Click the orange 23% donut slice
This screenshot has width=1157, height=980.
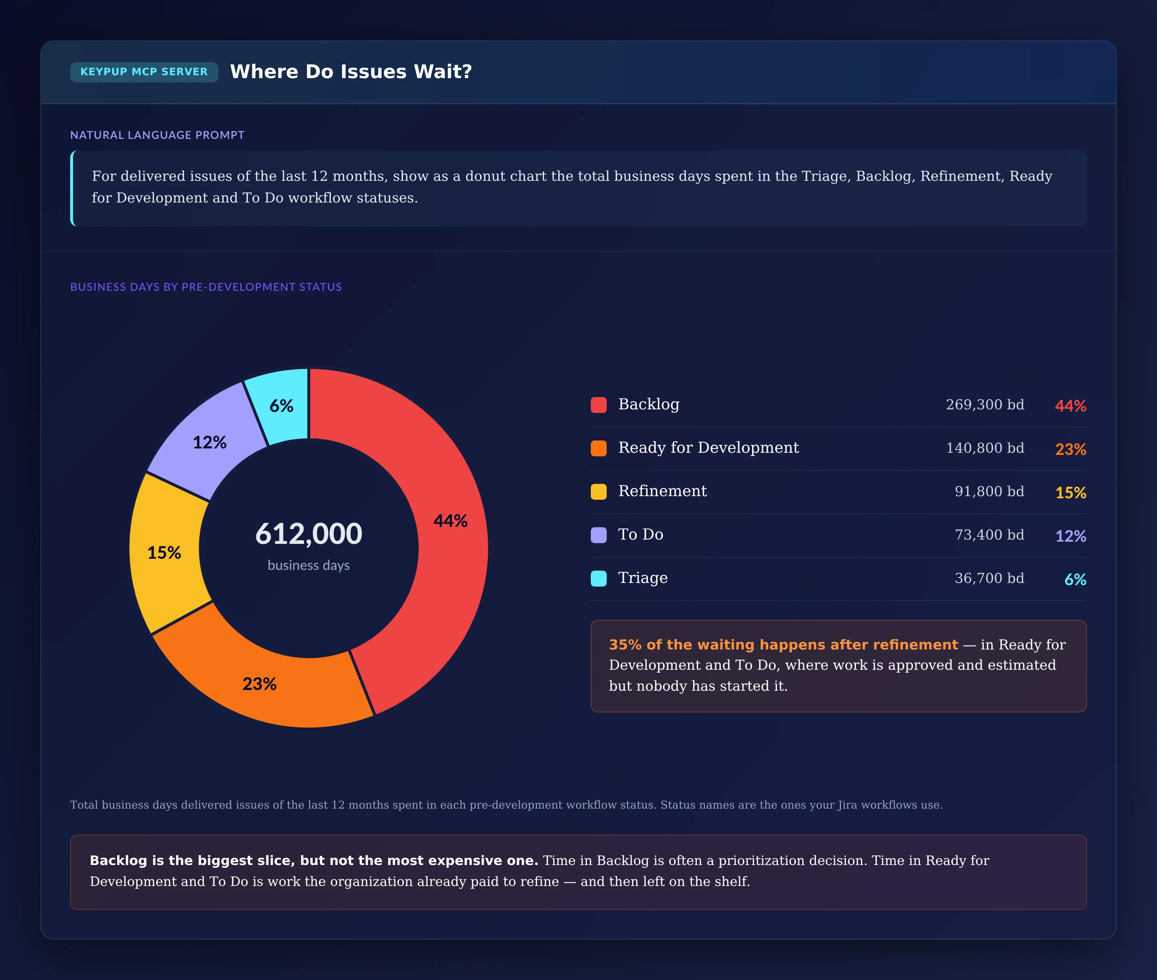pyautogui.click(x=259, y=684)
